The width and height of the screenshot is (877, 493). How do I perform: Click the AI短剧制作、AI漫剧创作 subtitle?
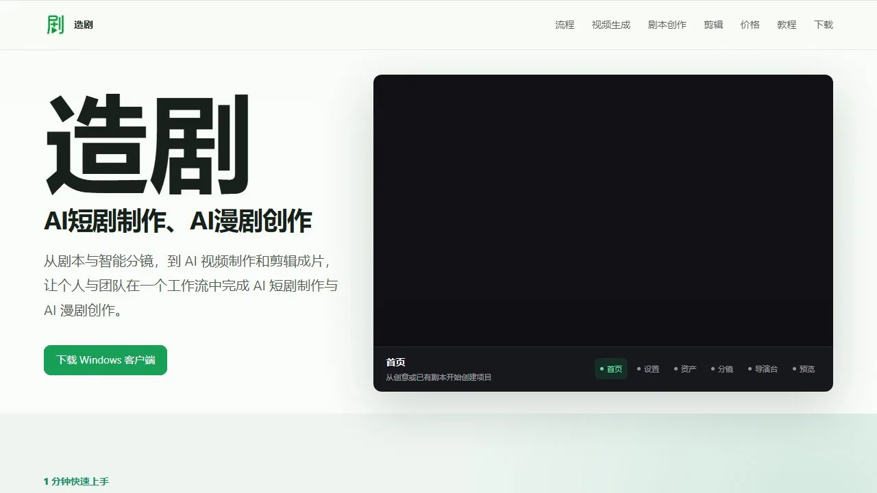pyautogui.click(x=178, y=221)
